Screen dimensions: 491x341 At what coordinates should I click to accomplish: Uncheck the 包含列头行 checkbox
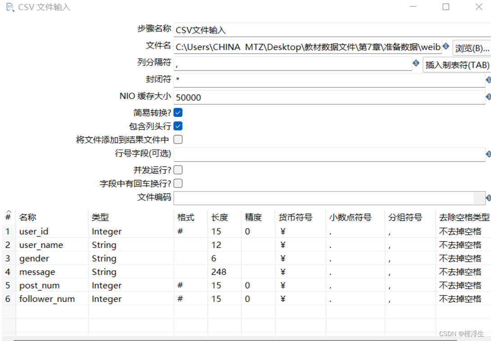[x=178, y=126]
